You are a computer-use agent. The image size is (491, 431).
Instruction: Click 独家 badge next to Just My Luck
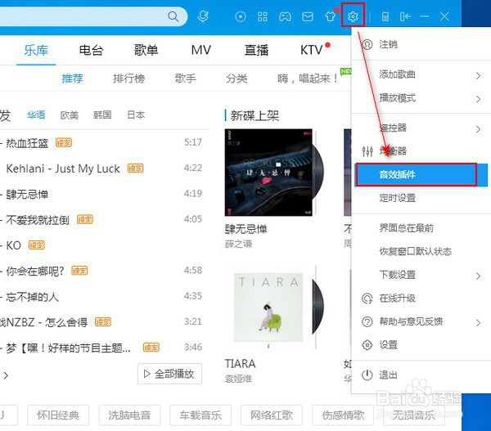click(135, 168)
